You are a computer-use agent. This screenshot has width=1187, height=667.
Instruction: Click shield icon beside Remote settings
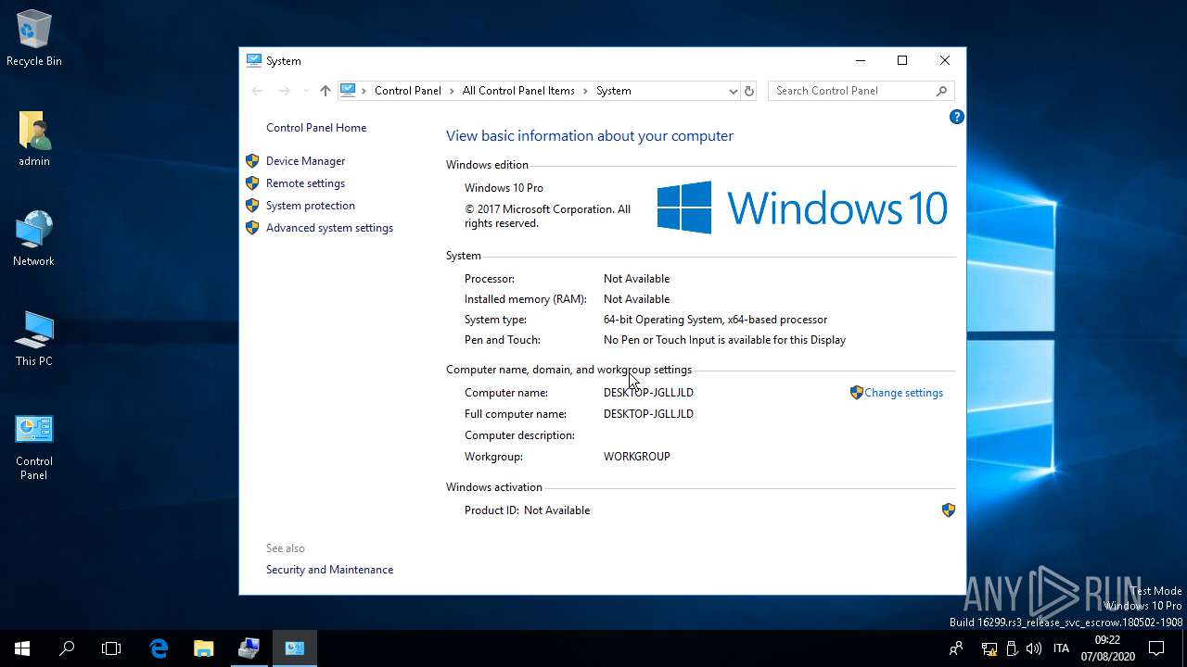tap(252, 183)
